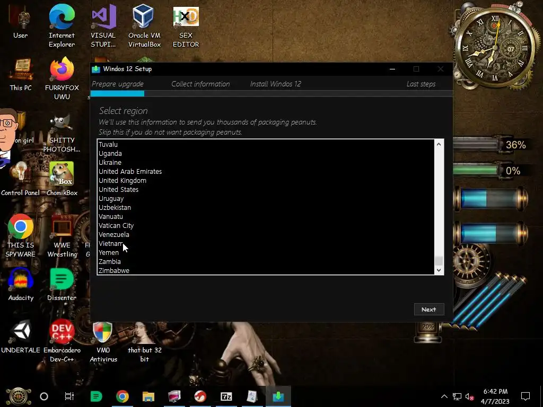This screenshot has width=543, height=407.
Task: Select United Kingdom region
Action: [x=266, y=180]
